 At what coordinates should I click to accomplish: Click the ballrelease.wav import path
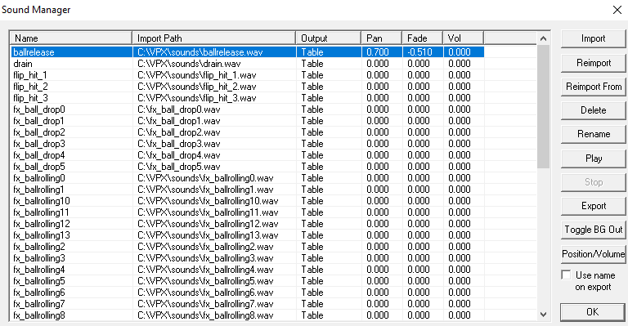click(200, 52)
